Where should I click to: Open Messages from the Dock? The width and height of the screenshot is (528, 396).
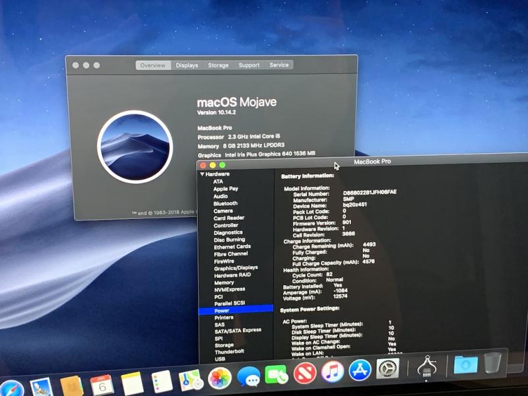249,376
